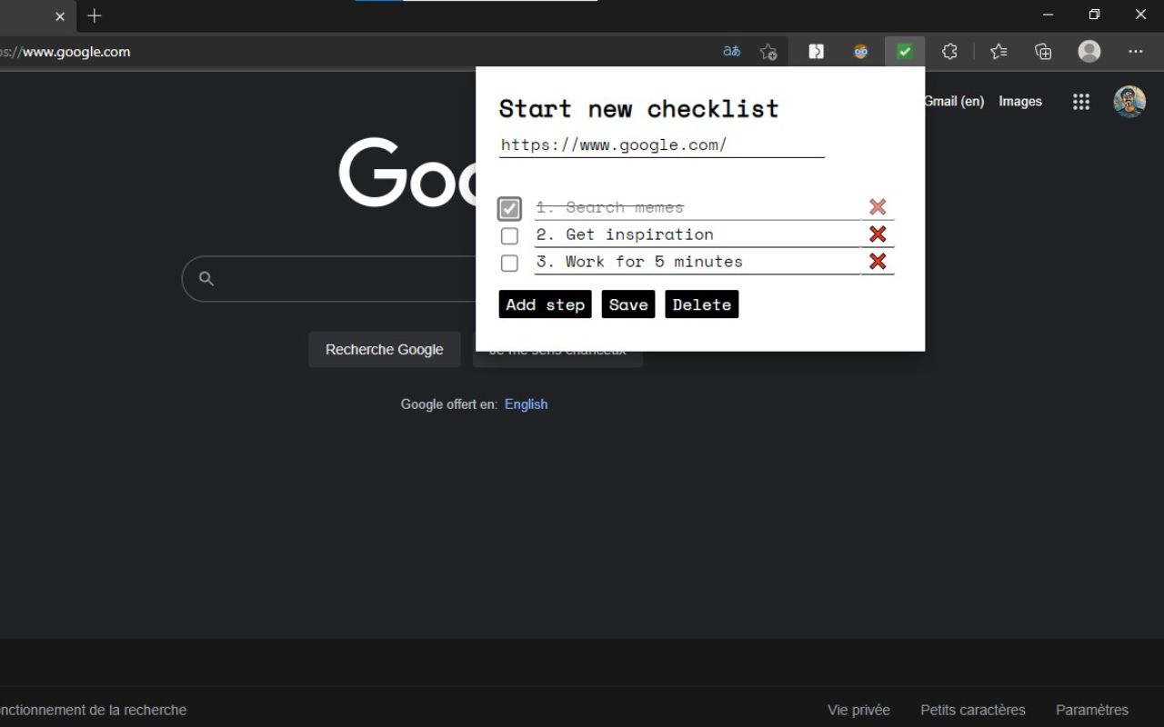Add this page to favorites star icon
Image resolution: width=1164 pixels, height=727 pixels.
tap(768, 52)
